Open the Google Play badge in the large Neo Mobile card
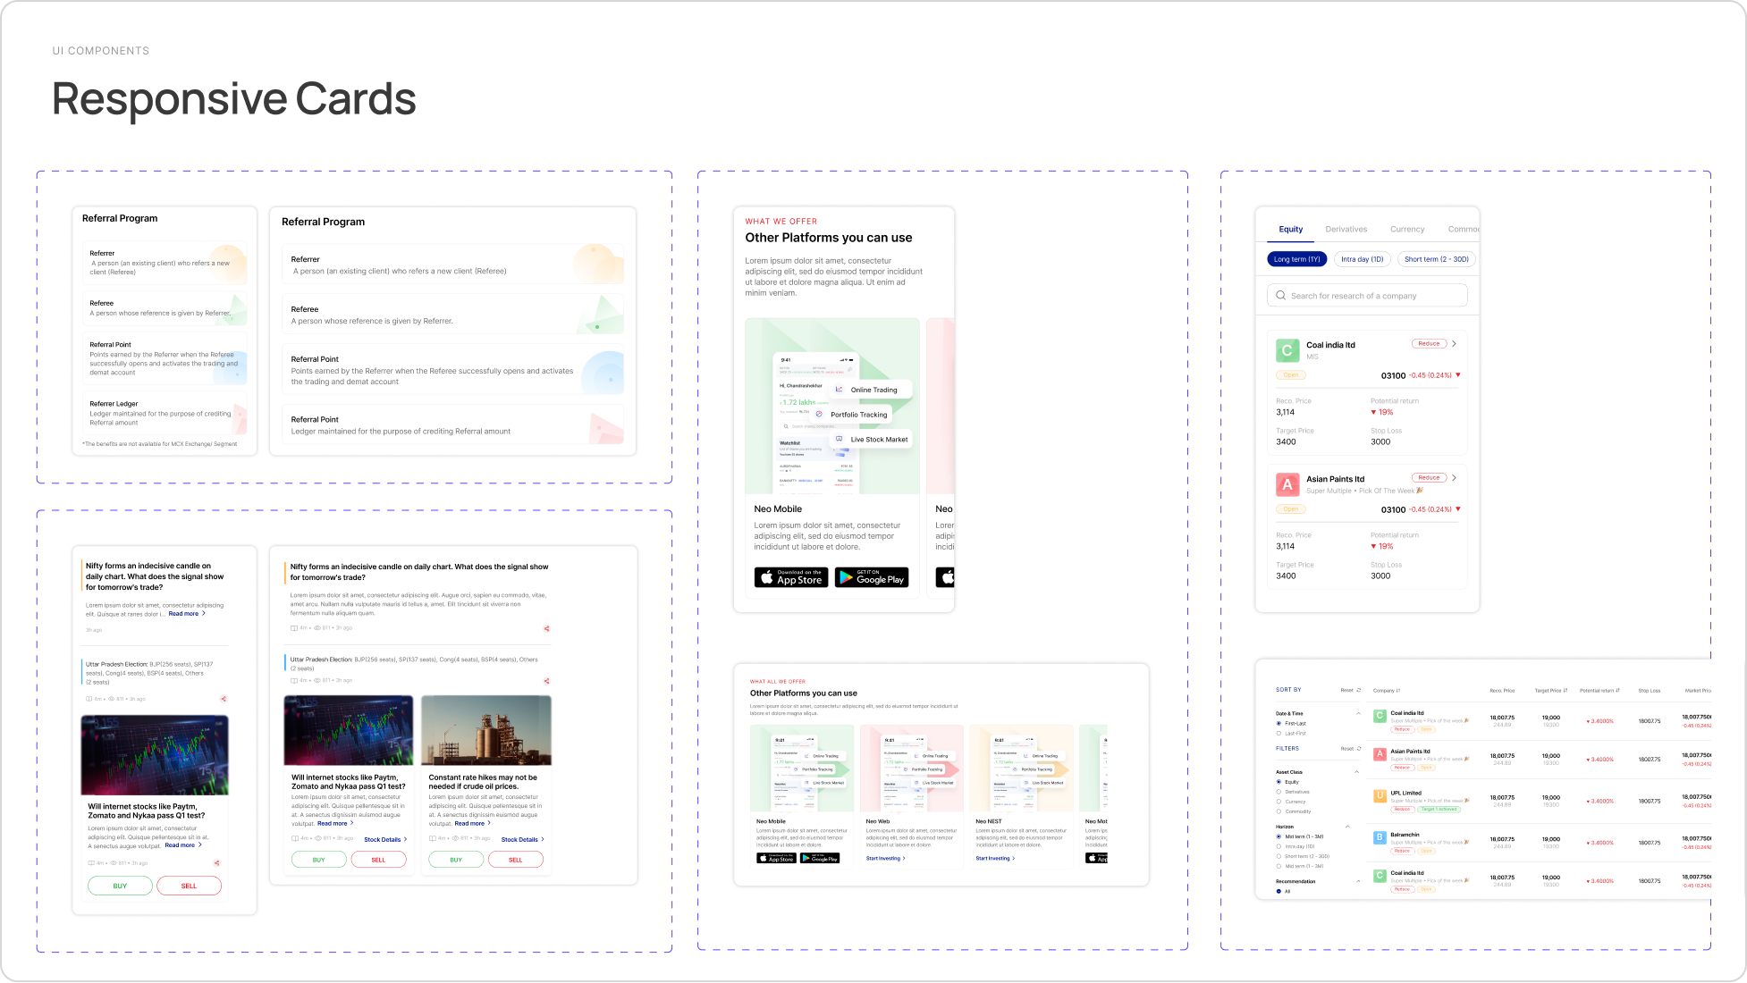This screenshot has width=1747, height=983. [872, 577]
